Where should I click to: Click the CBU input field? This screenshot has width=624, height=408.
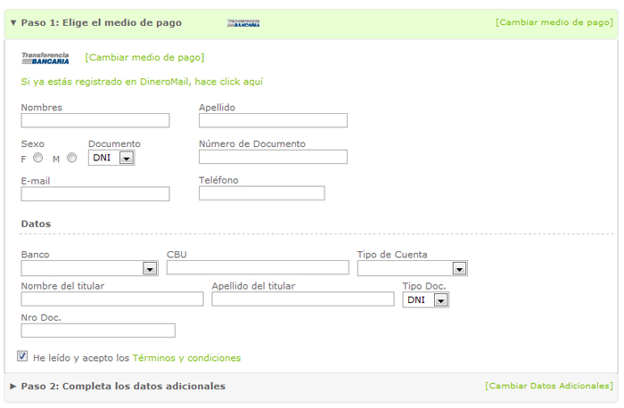[x=258, y=267]
